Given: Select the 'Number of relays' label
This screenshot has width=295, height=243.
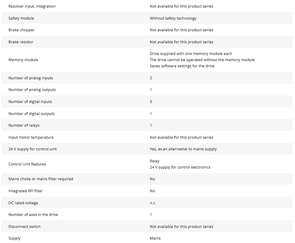Looking at the screenshot, I should (24, 125).
